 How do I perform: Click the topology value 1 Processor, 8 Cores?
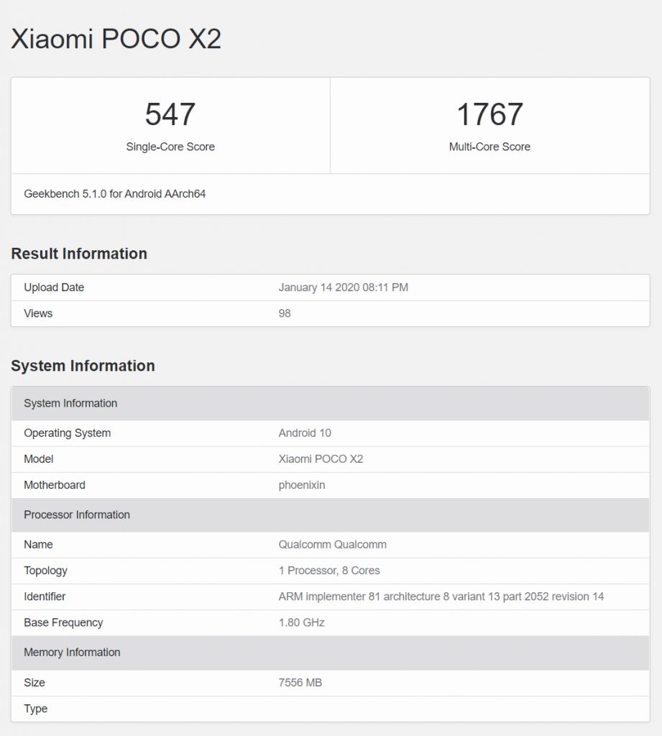pyautogui.click(x=329, y=571)
